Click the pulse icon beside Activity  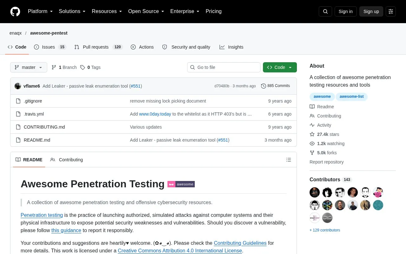pos(312,125)
